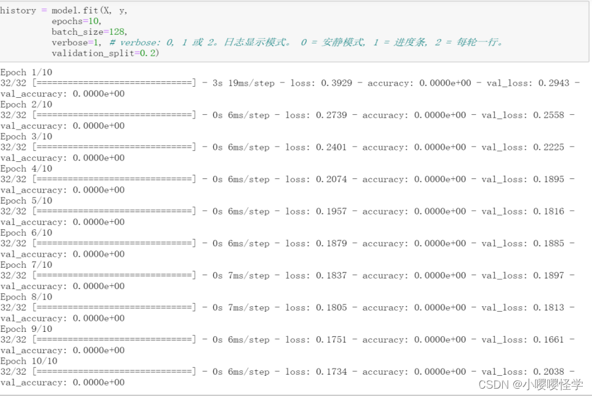Click the 'loss: 0.1751' value
This screenshot has width=592, height=396.
click(x=316, y=340)
